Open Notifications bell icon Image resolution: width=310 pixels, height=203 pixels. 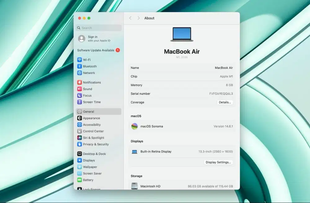pos(79,82)
